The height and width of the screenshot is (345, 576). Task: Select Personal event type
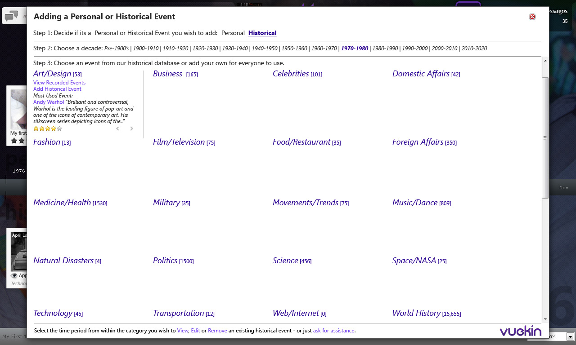(x=233, y=33)
